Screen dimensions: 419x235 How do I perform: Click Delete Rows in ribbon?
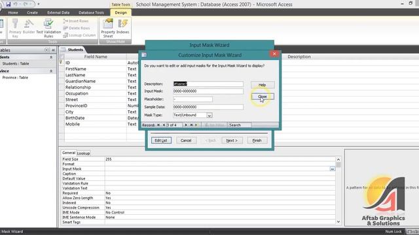(x=77, y=28)
